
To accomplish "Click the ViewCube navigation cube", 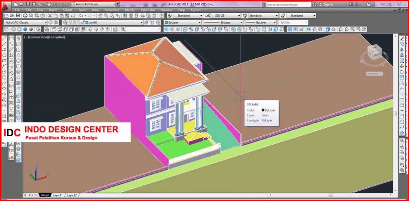I will pos(375,52).
